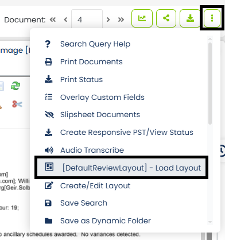
Task: Load the DefaultReviewLayout layout
Action: (x=121, y=168)
